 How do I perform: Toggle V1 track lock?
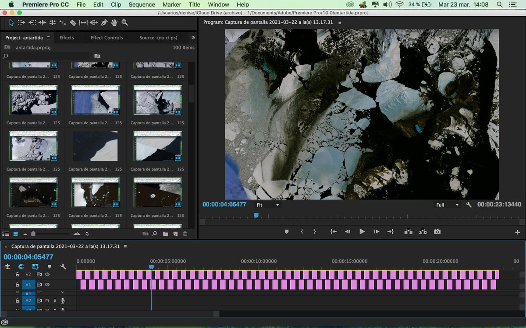tap(18, 284)
